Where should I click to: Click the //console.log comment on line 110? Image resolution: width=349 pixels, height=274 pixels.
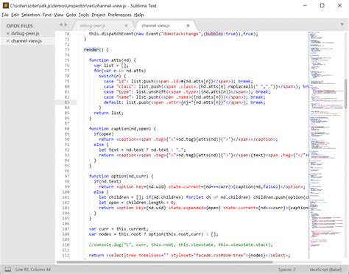pos(180,245)
